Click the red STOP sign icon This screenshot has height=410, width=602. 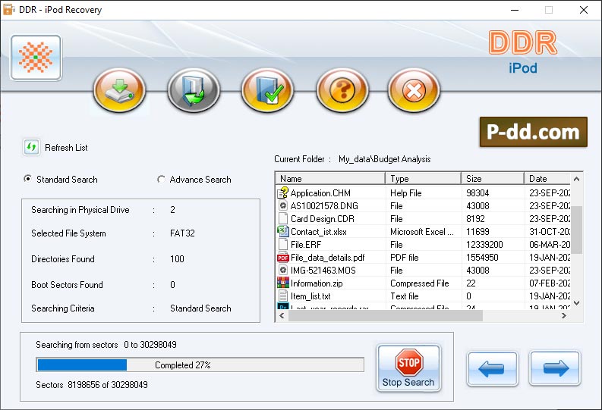[409, 362]
